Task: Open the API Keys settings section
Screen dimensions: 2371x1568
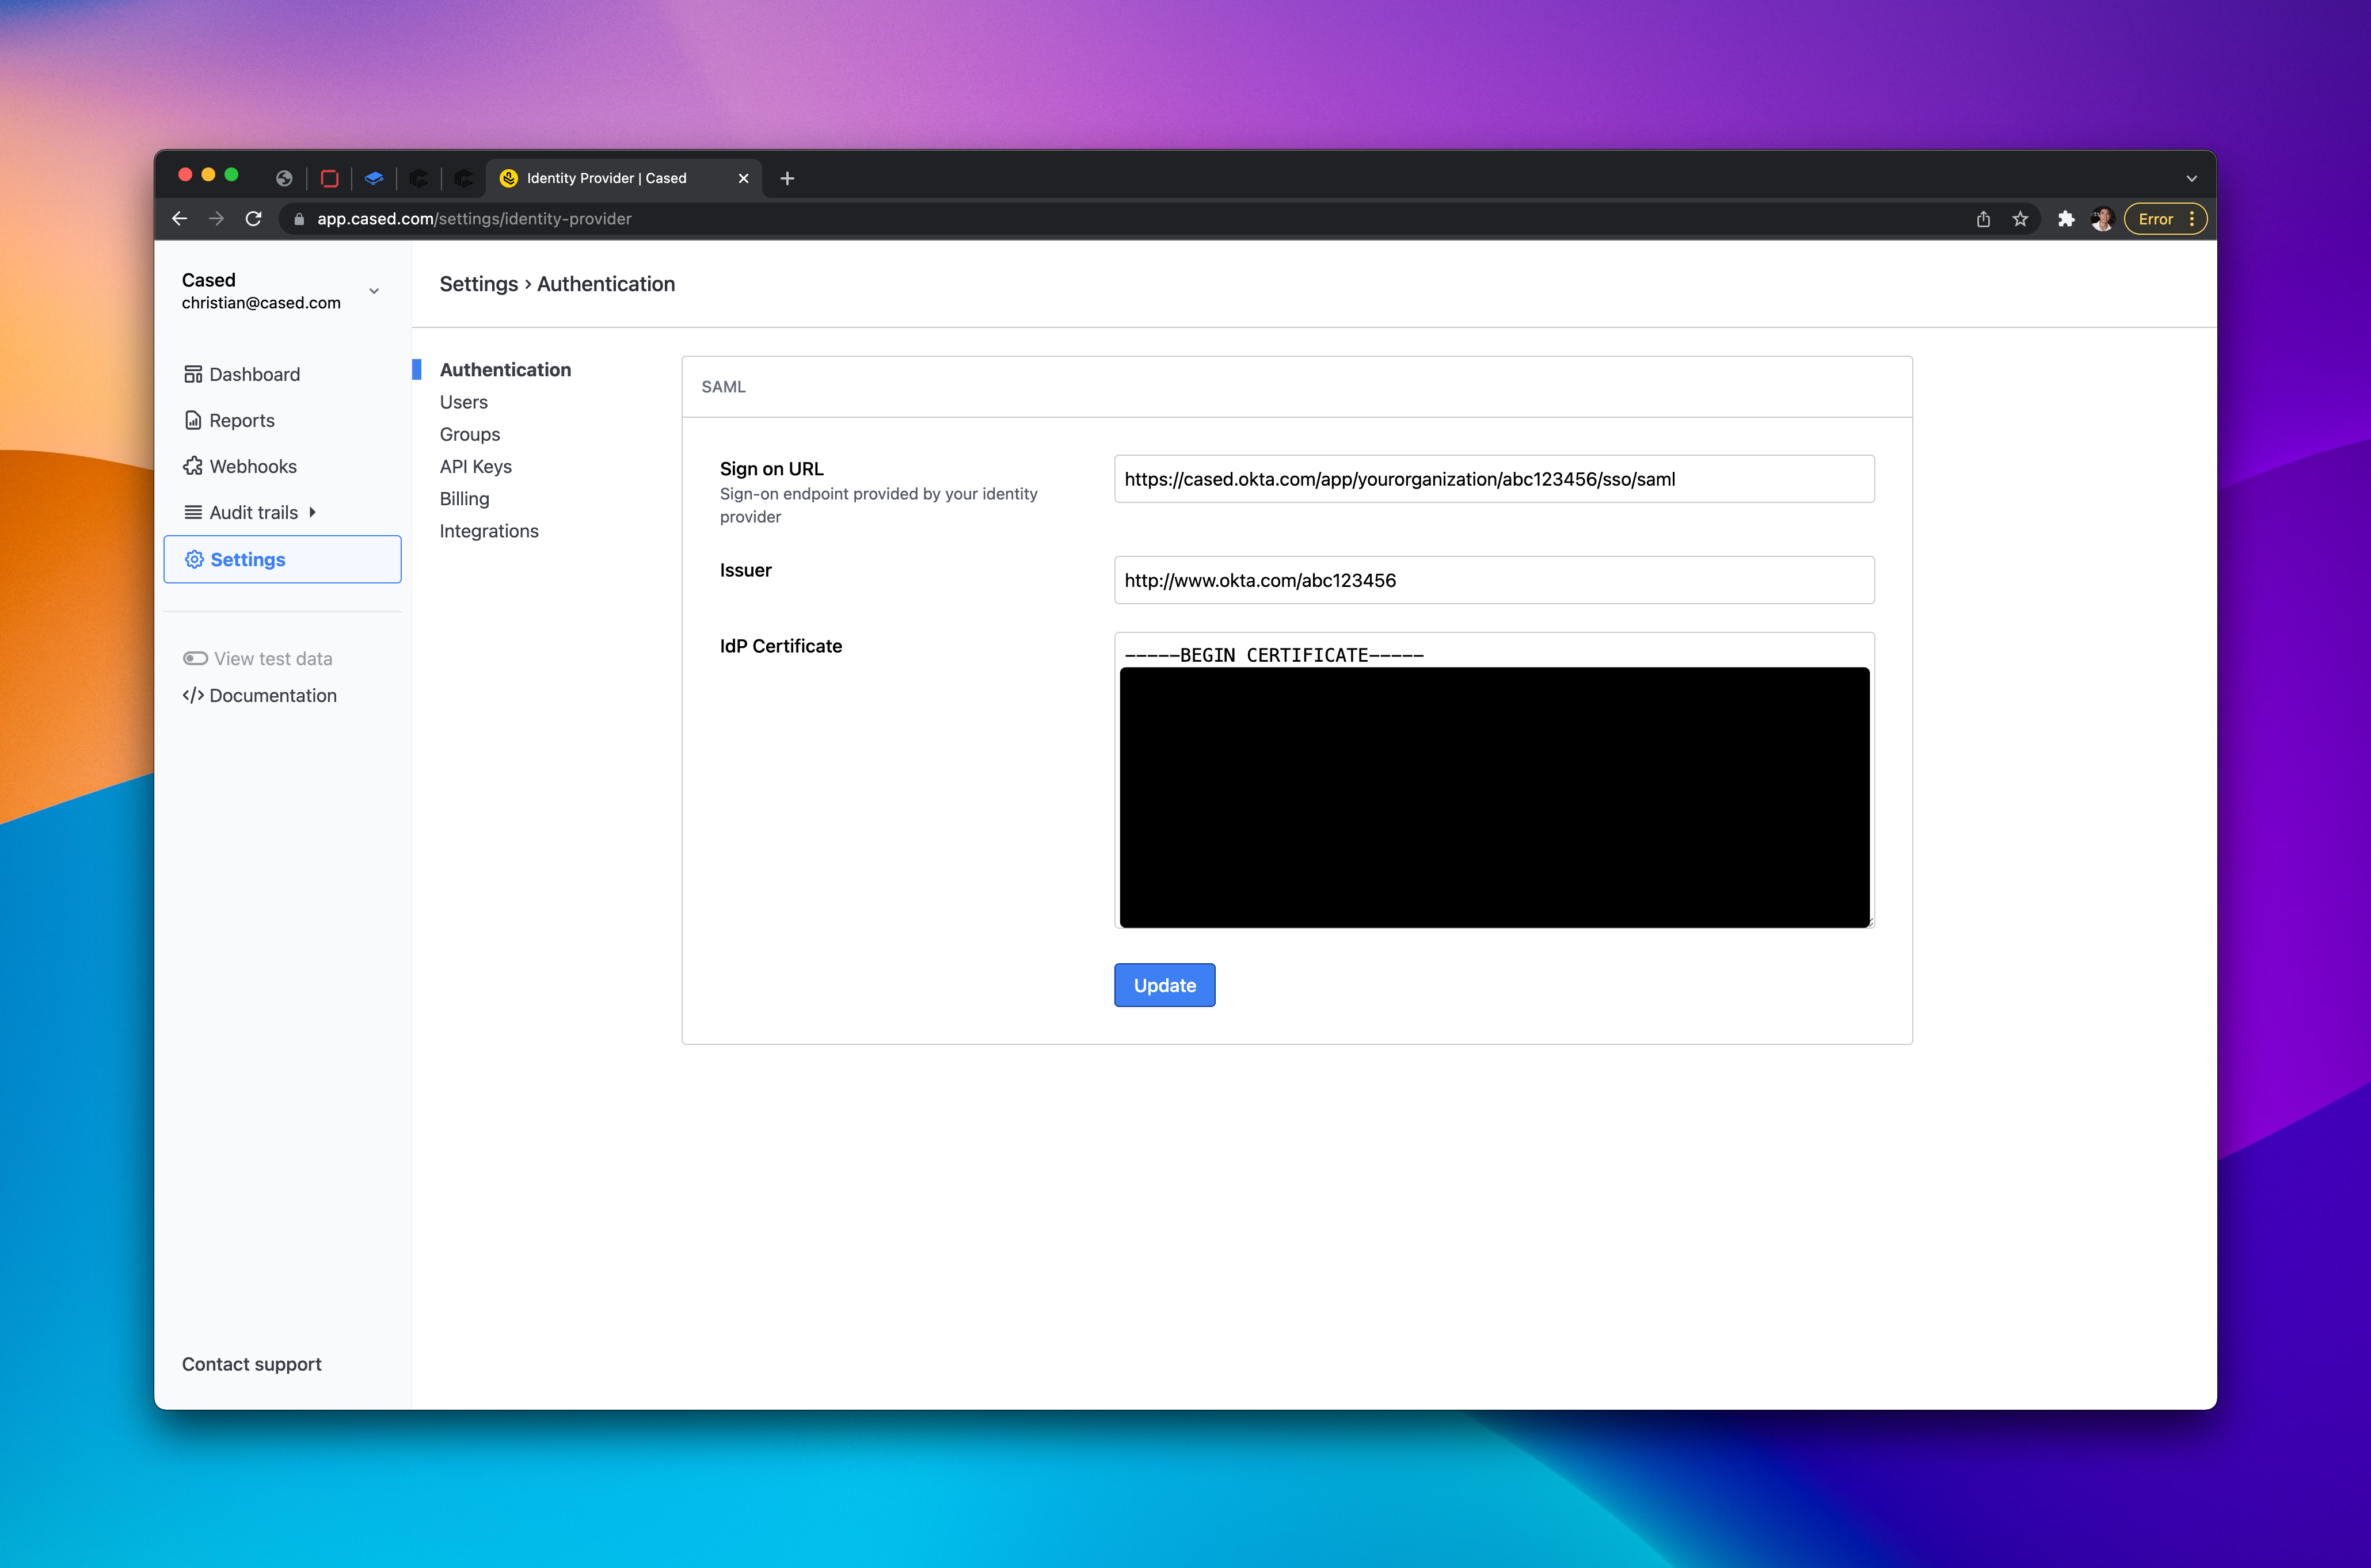Action: click(x=475, y=466)
